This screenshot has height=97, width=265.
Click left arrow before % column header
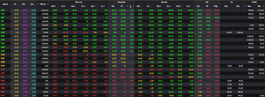coord(128,6)
